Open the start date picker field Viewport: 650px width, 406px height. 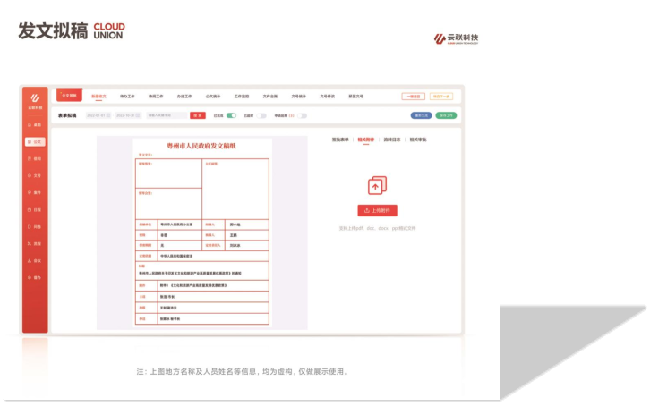(97, 115)
